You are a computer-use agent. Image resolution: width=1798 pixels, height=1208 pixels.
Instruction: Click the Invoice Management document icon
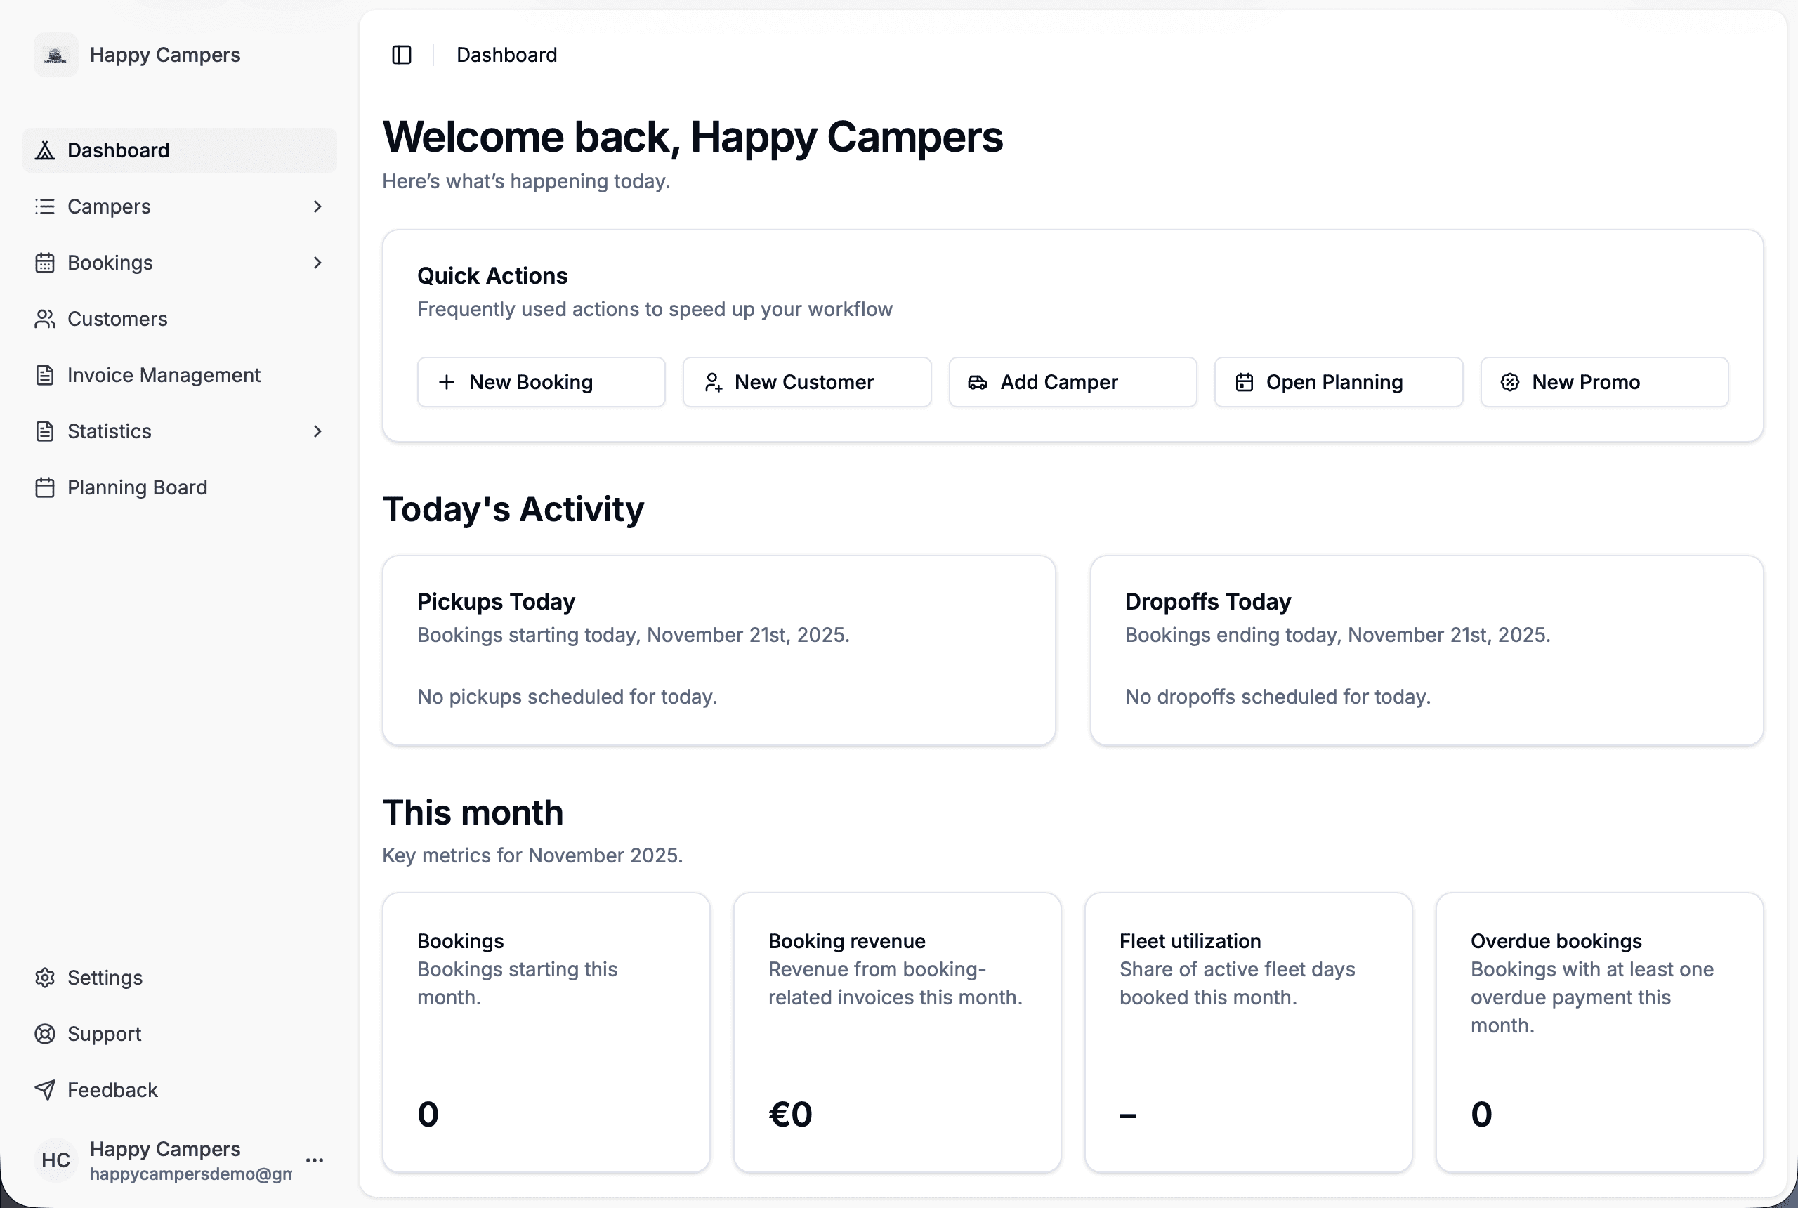(x=45, y=375)
